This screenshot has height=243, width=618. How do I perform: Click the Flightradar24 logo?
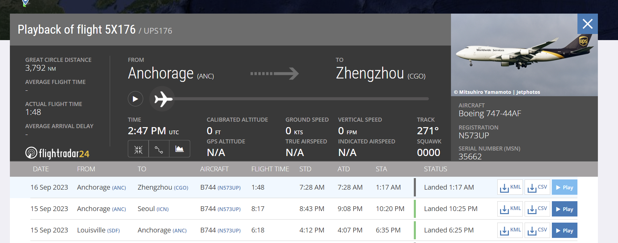[57, 153]
